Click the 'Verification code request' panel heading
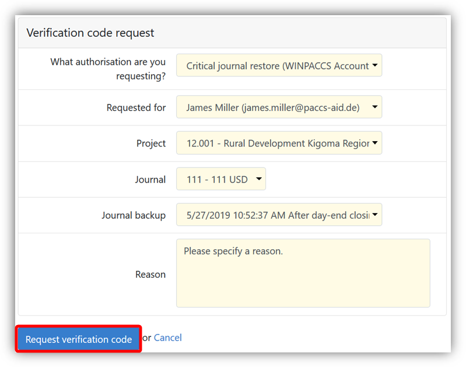 click(90, 33)
